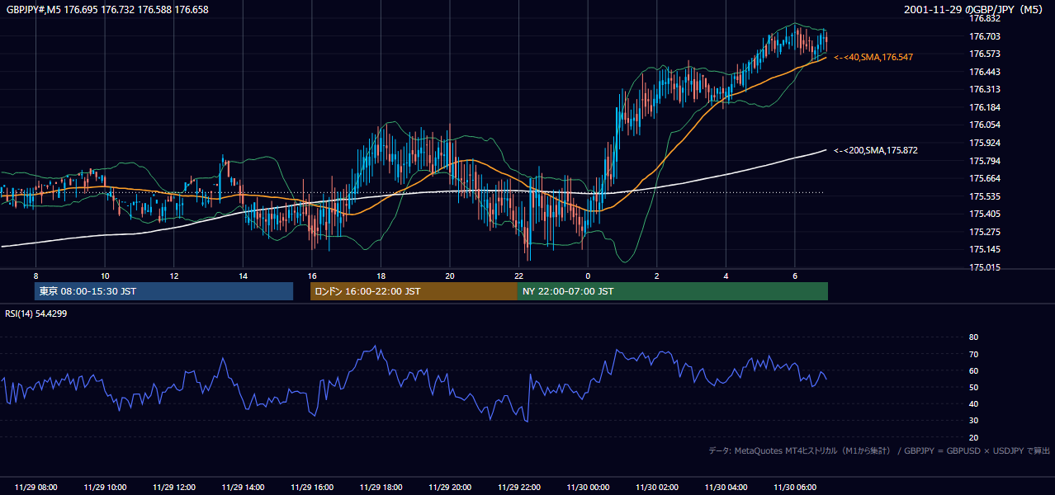1055x495 pixels.
Task: Click the 11/29 08:00 time label
Action: point(36,488)
